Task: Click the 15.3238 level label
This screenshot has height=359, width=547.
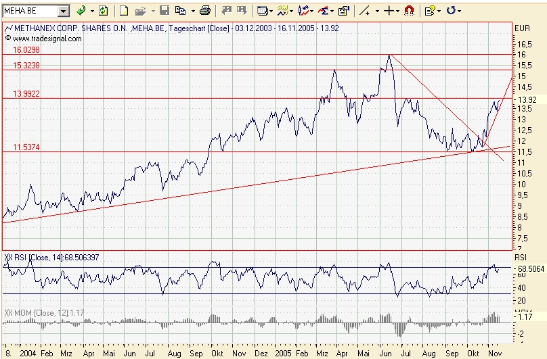Action: tap(26, 66)
